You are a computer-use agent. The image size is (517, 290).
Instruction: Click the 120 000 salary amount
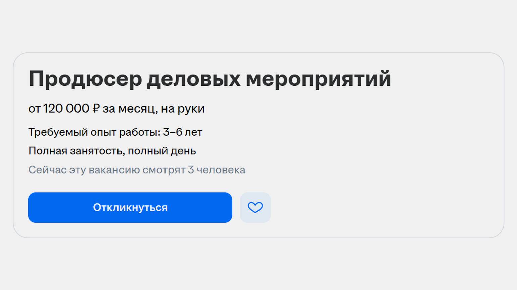(x=66, y=108)
